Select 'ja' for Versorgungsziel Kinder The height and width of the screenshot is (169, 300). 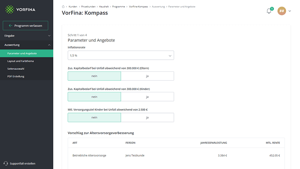[x=147, y=118]
